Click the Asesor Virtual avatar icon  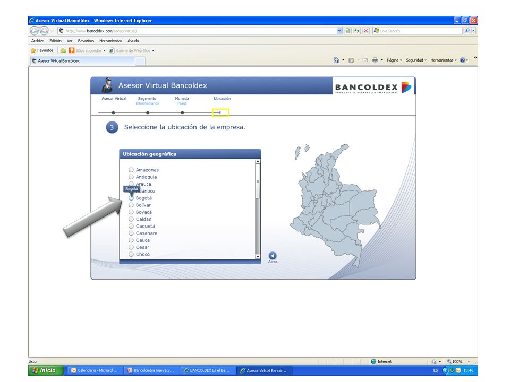107,85
